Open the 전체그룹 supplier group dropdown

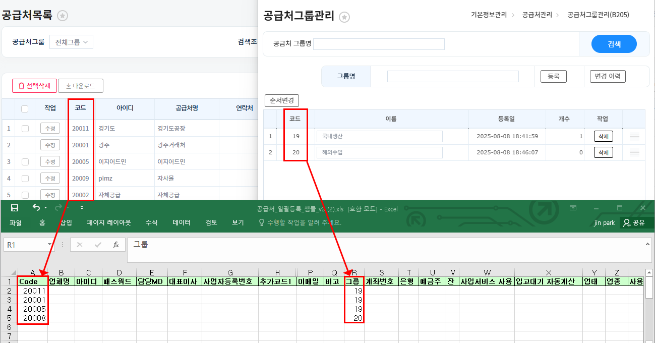coord(71,42)
